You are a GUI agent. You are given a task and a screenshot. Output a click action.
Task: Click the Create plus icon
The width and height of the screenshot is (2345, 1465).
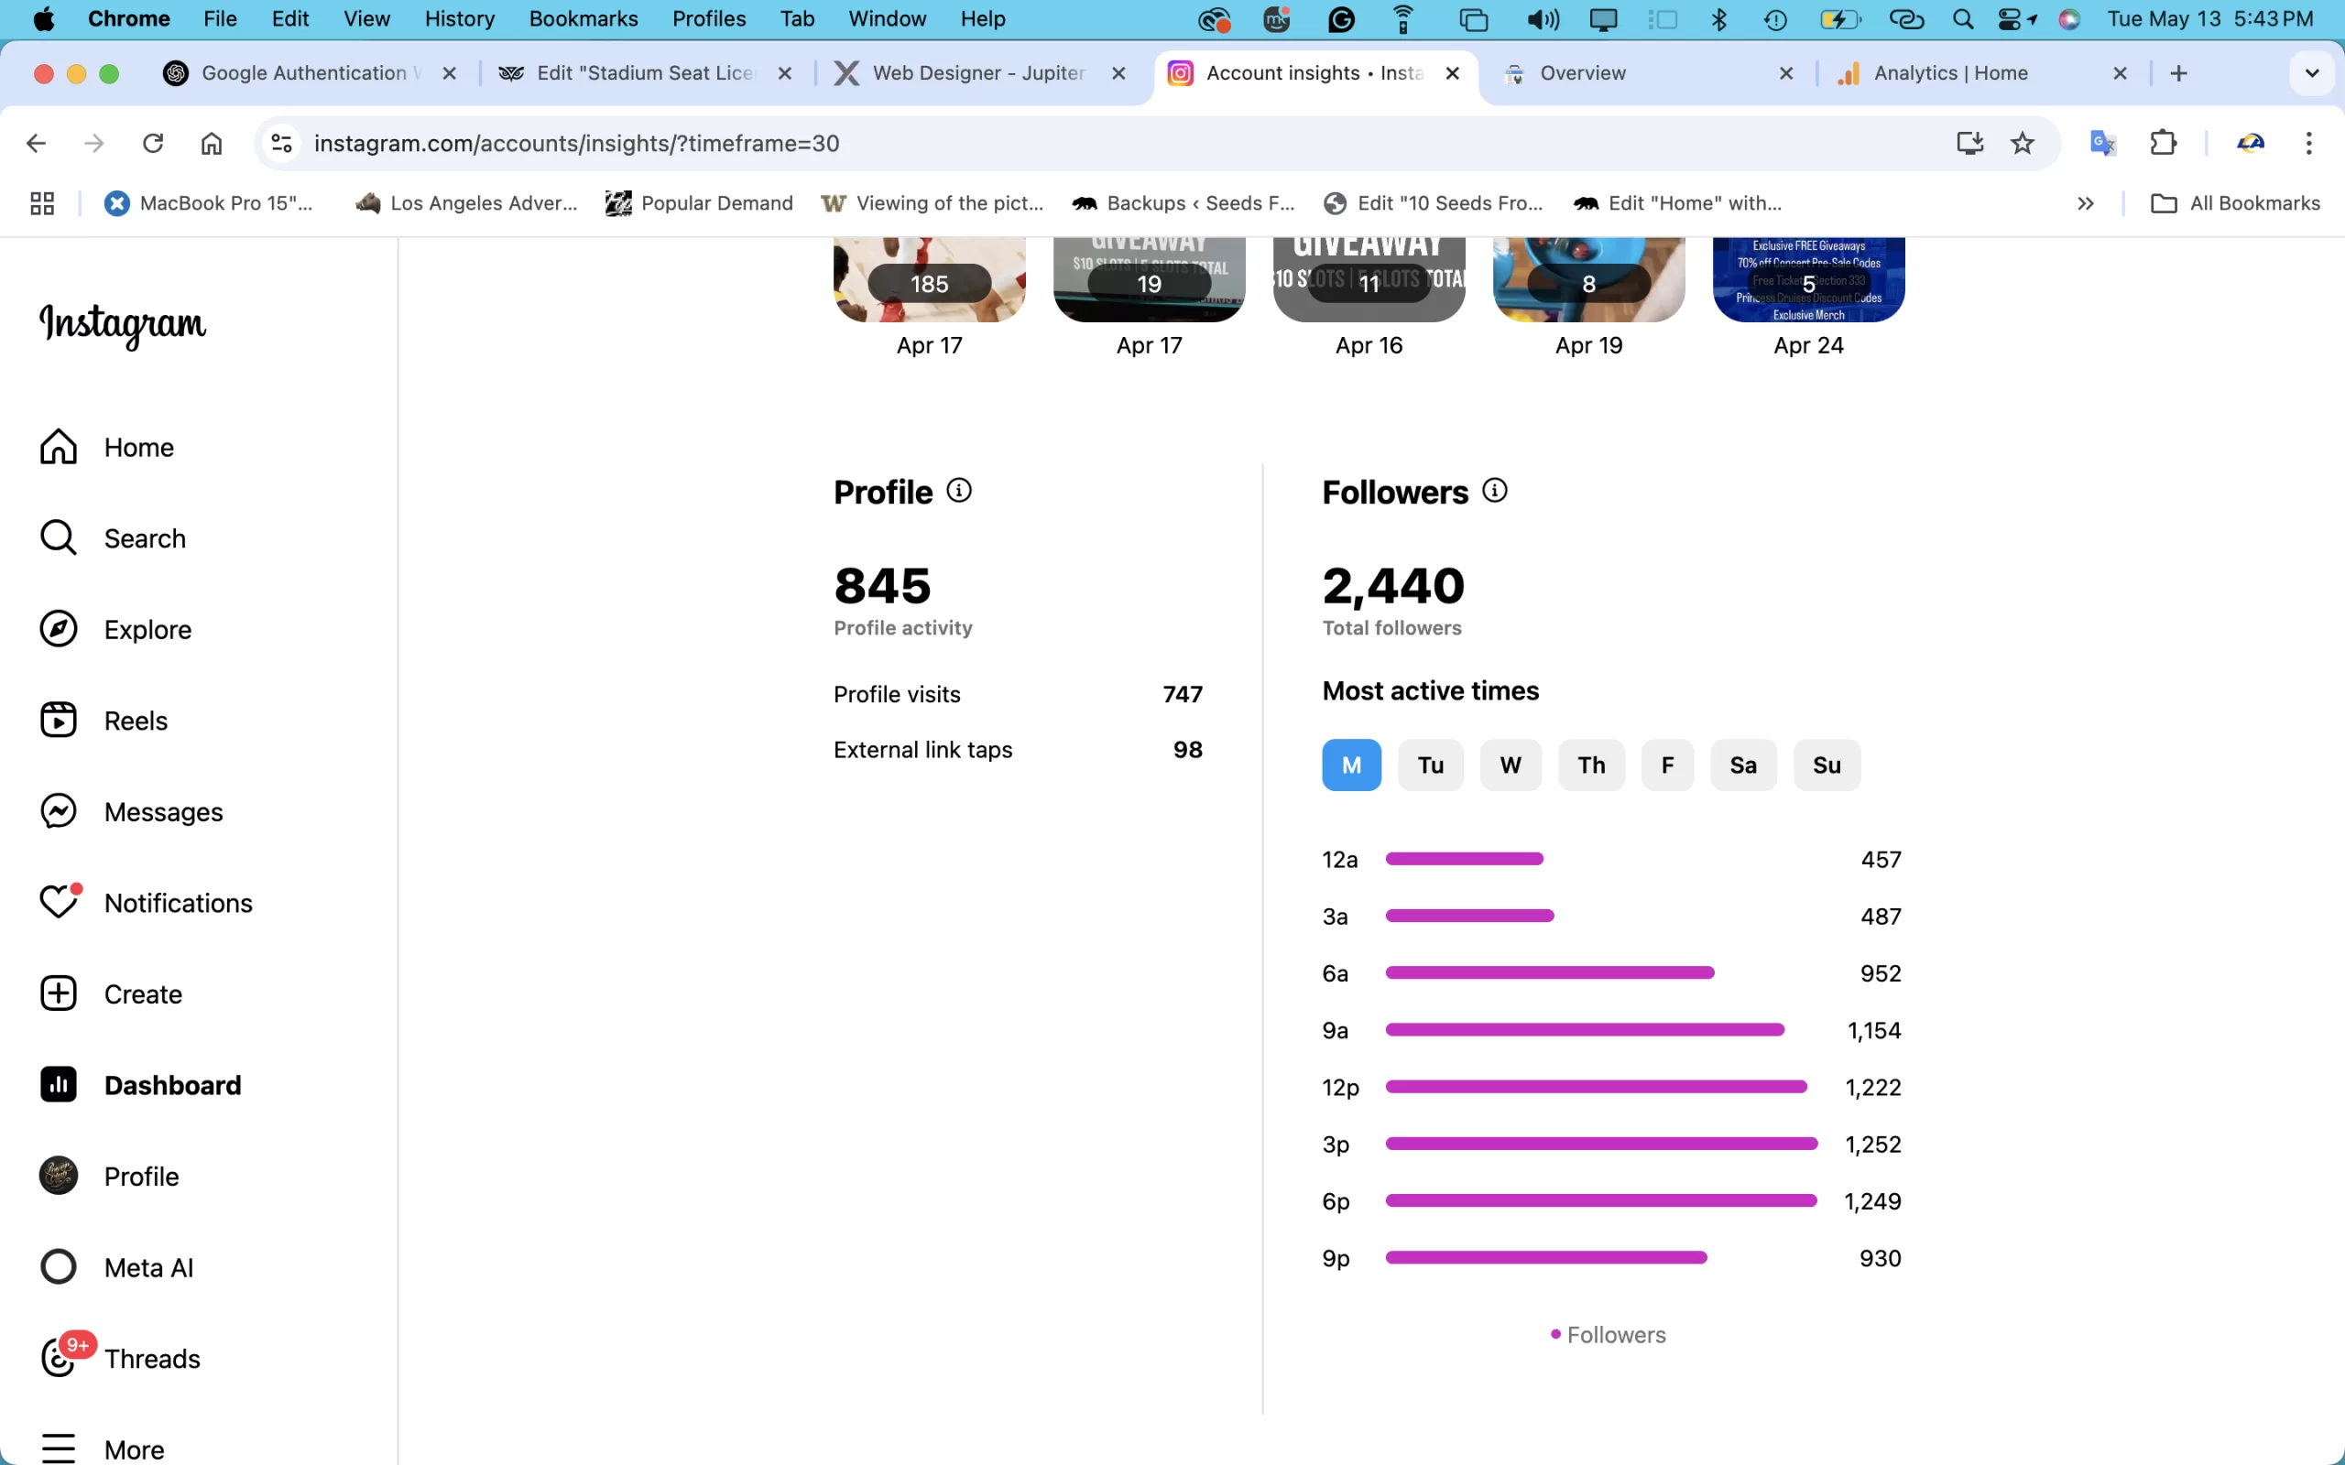click(58, 993)
